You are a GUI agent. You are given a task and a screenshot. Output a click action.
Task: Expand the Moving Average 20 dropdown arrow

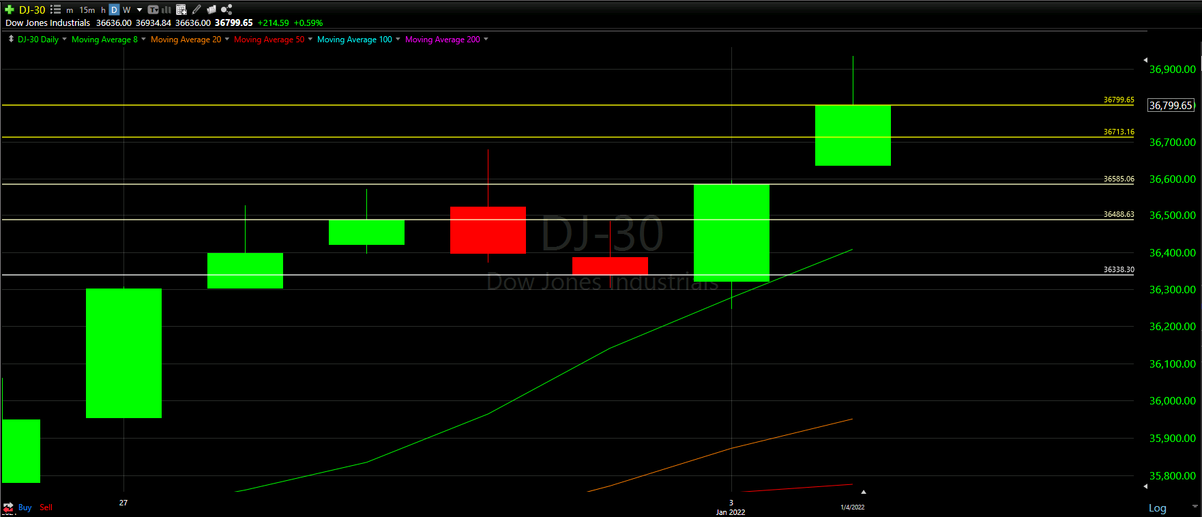pos(226,39)
